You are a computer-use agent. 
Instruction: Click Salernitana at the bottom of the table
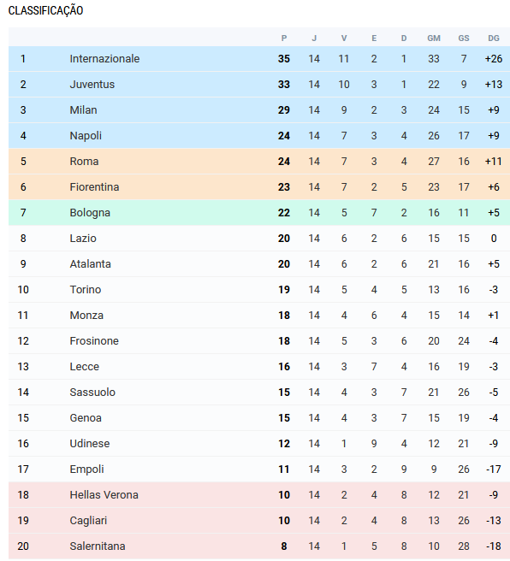[x=98, y=546]
